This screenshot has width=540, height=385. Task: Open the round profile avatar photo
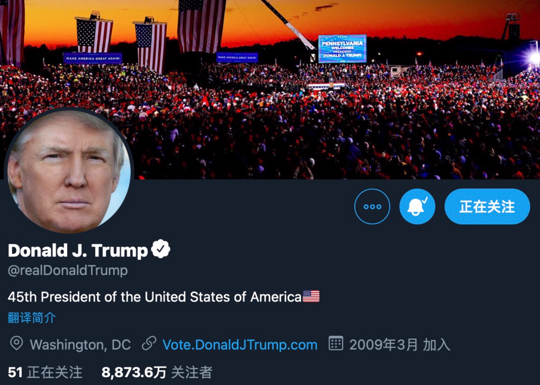pyautogui.click(x=69, y=170)
